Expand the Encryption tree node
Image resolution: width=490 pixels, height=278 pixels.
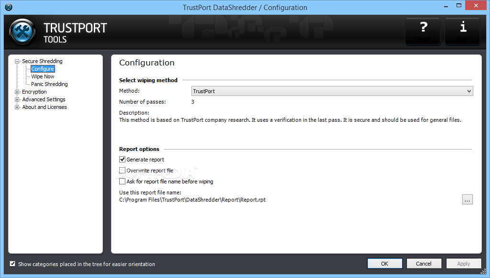(x=17, y=92)
